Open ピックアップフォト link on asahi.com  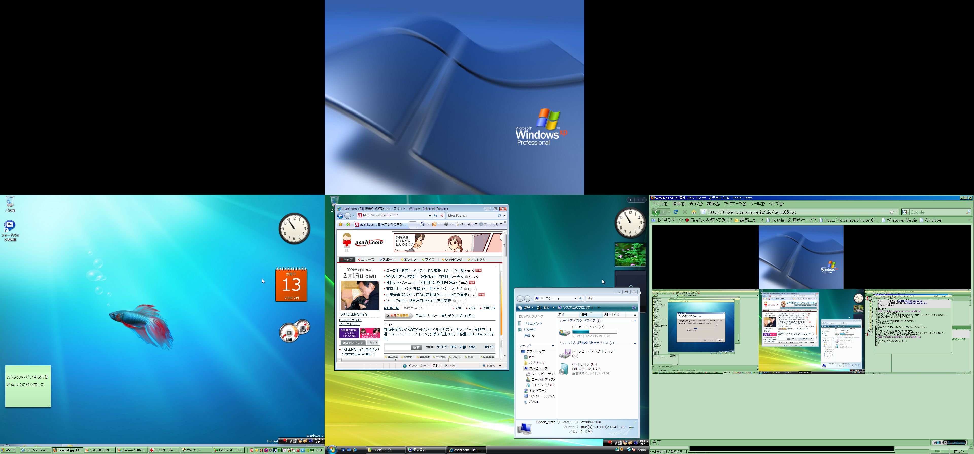(x=350, y=320)
